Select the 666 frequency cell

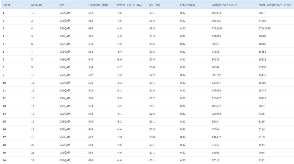(91, 160)
